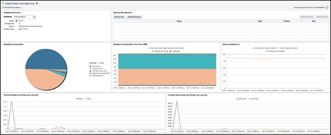The height and width of the screenshot is (135, 331).
Task: Click the owner value MSSQL8-WIN-SUP\Administrator
Action: [x=30, y=26]
